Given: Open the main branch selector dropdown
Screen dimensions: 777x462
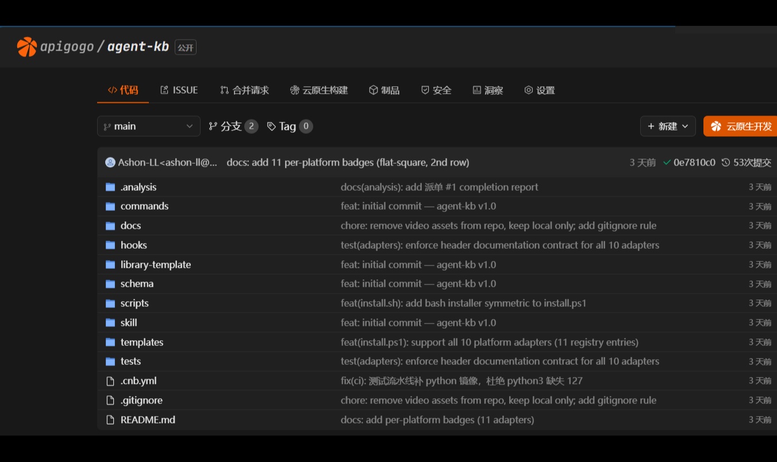Looking at the screenshot, I should 149,126.
